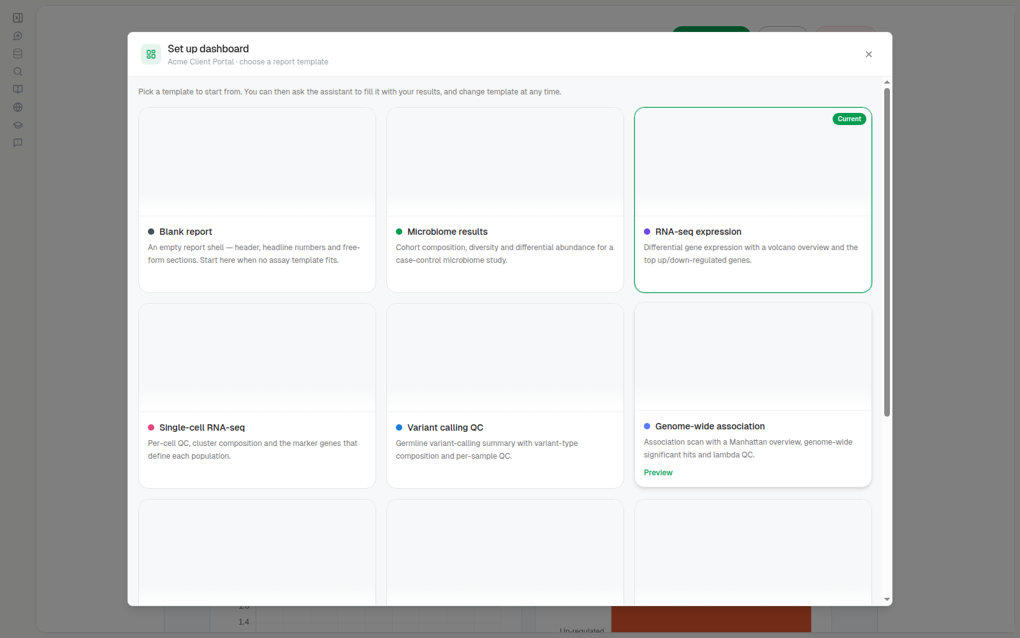Close the Set up dashboard dialog
This screenshot has width=1020, height=638.
pos(868,54)
